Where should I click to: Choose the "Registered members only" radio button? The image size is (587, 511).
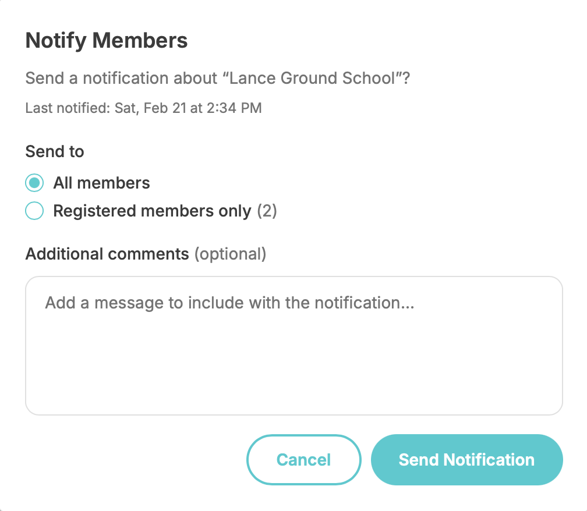(34, 211)
